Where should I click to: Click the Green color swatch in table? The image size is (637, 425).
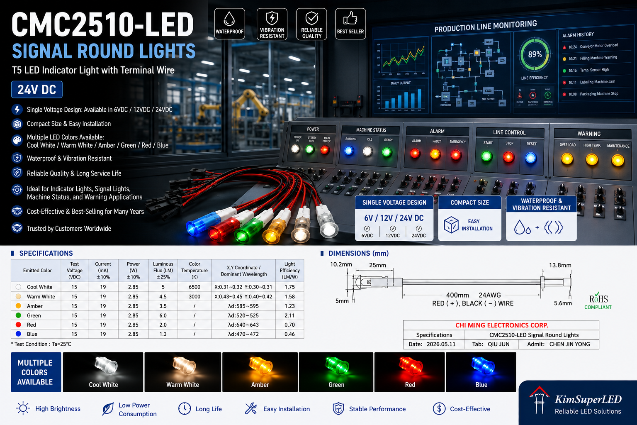point(18,315)
